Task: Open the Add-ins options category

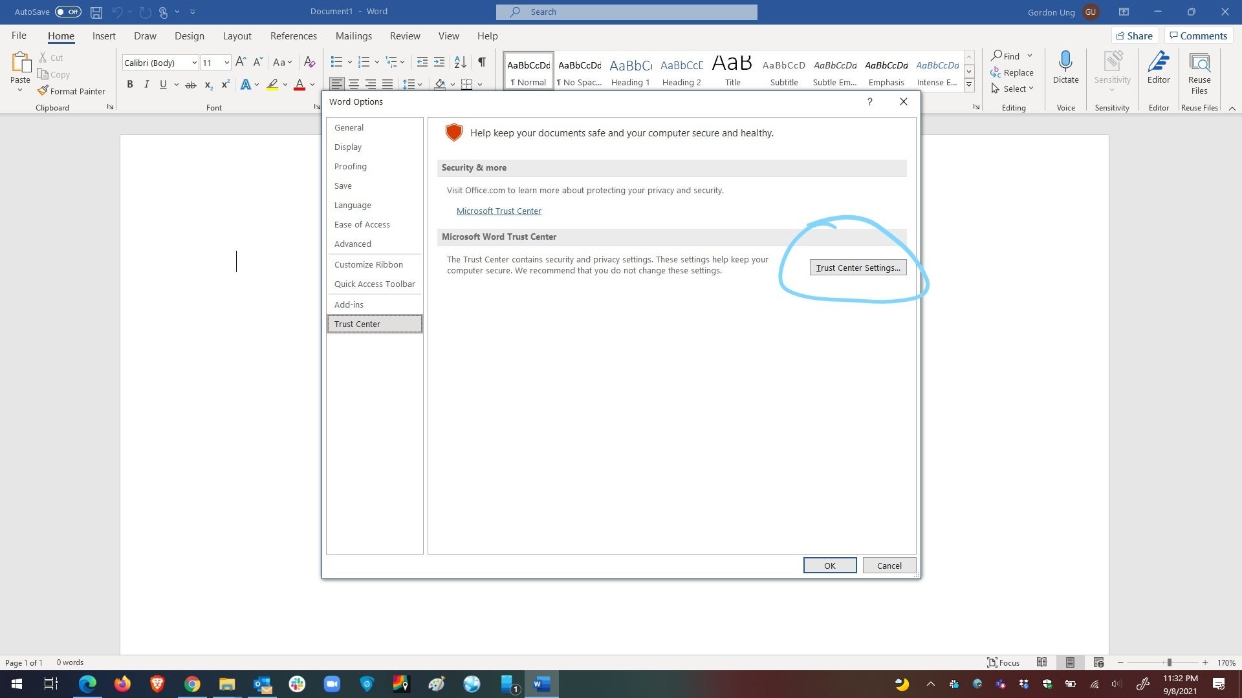Action: 375,304
